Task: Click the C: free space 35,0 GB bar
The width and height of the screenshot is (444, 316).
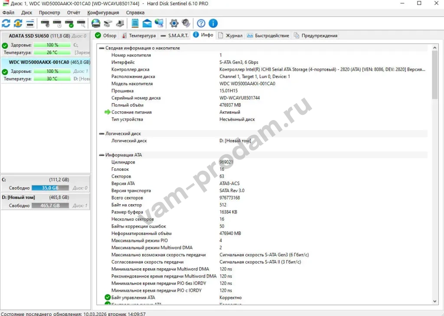Action: 50,188
